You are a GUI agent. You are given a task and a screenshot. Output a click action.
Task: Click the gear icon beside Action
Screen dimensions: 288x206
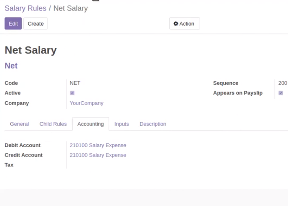(x=176, y=24)
